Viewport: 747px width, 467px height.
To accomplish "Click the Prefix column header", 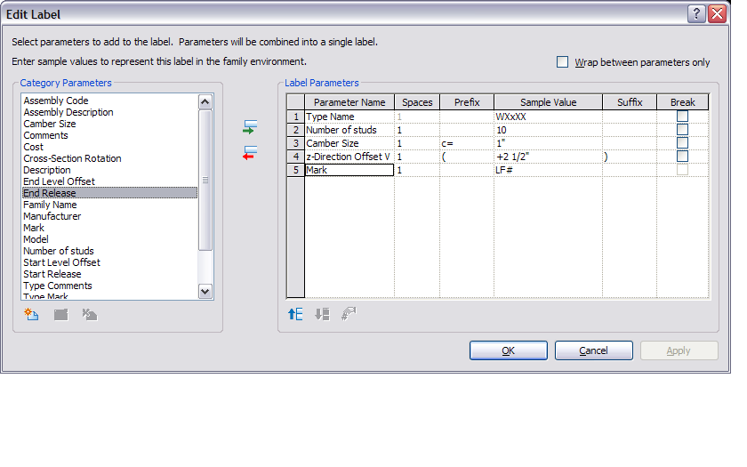I will point(467,102).
